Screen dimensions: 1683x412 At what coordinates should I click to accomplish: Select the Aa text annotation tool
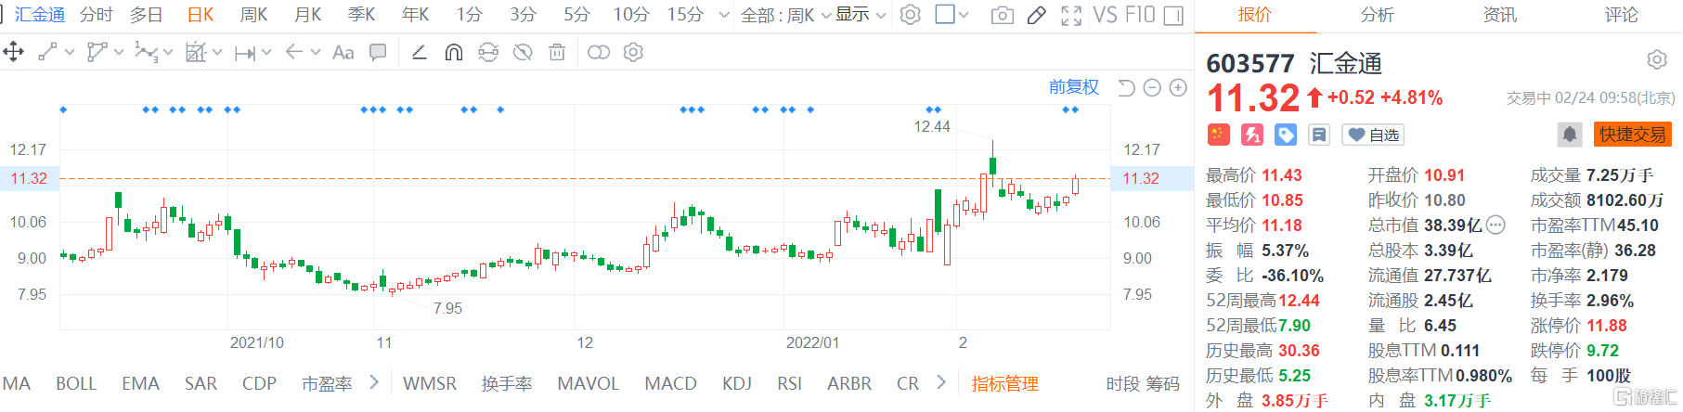point(343,52)
